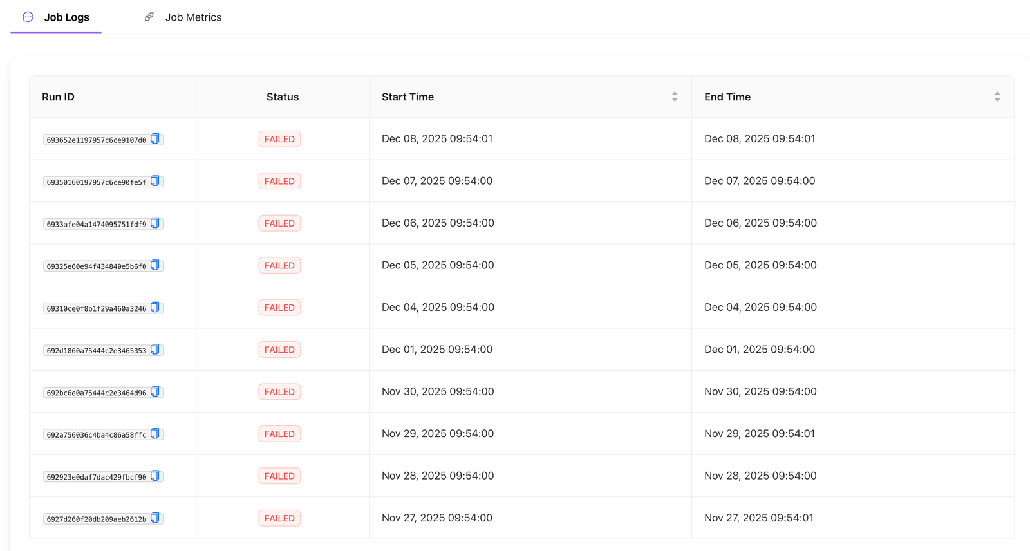Copy run ID 69350160197957c6ce90fe5f
This screenshot has width=1030, height=551.
tap(155, 182)
